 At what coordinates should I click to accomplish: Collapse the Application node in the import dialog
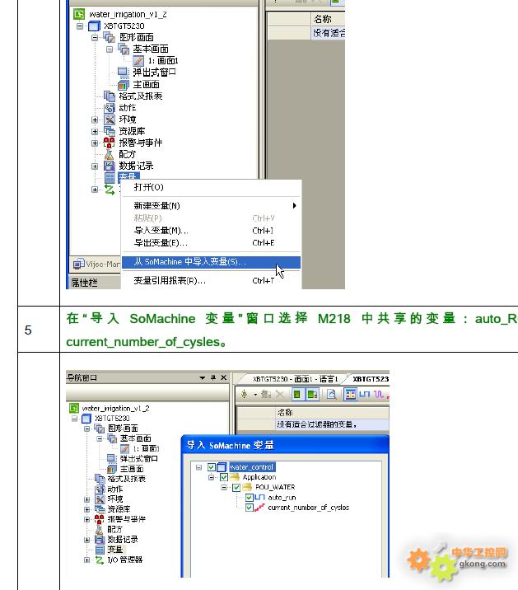point(212,477)
